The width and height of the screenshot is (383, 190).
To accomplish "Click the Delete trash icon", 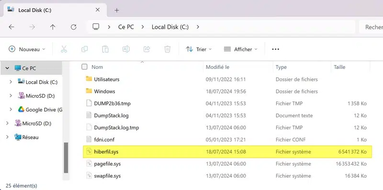I will click(167, 49).
